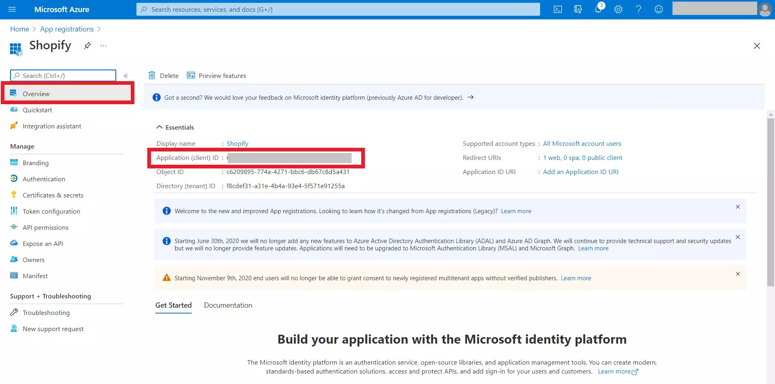Delete the Shopify app registration
The width and height of the screenshot is (775, 384).
163,76
